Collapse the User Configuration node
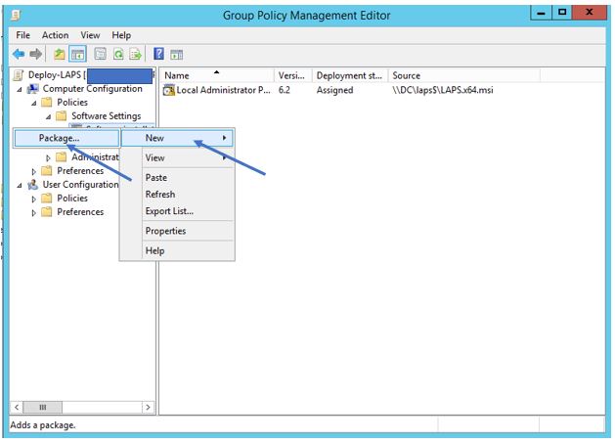Screen dimensions: 615x442 coord(20,186)
